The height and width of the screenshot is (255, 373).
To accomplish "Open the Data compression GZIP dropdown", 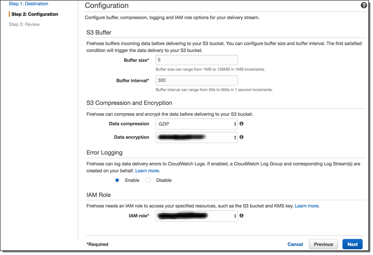I will pyautogui.click(x=196, y=124).
